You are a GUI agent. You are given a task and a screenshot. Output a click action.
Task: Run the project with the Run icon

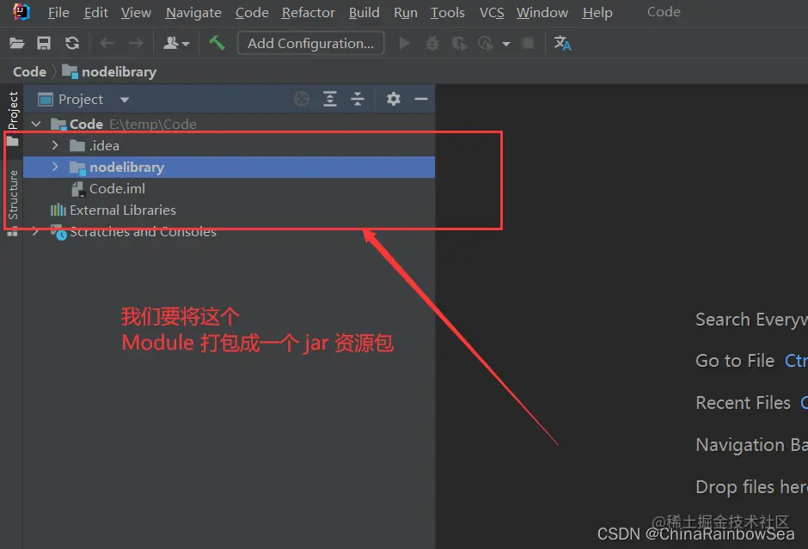404,43
